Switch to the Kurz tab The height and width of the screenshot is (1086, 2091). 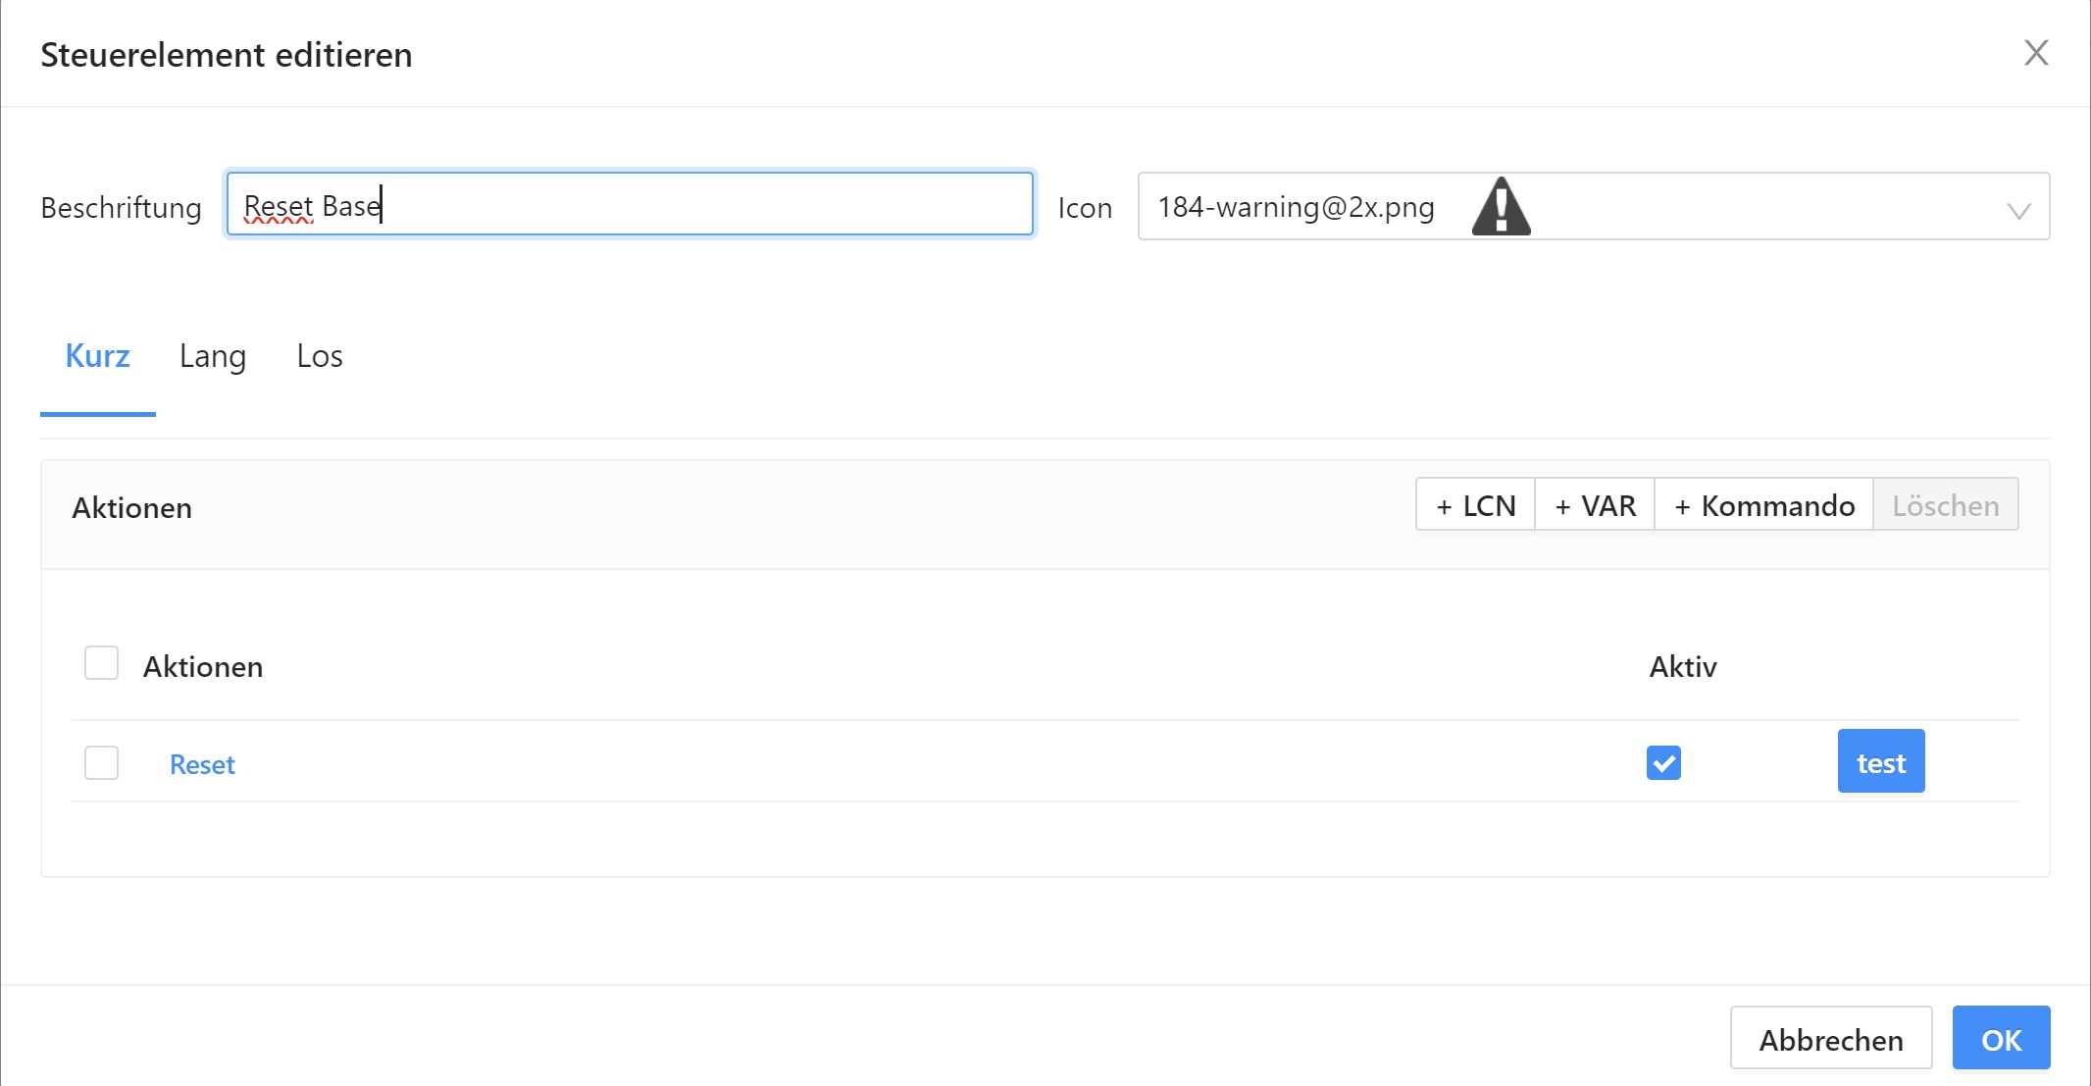[x=97, y=356]
